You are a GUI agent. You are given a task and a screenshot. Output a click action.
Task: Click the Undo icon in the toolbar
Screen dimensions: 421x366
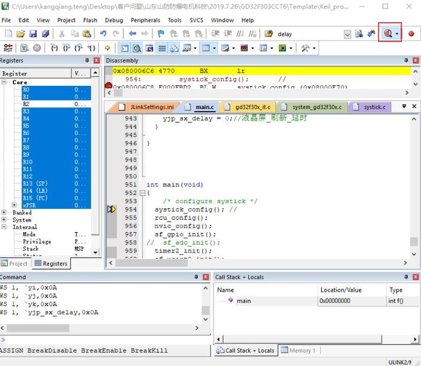point(103,34)
